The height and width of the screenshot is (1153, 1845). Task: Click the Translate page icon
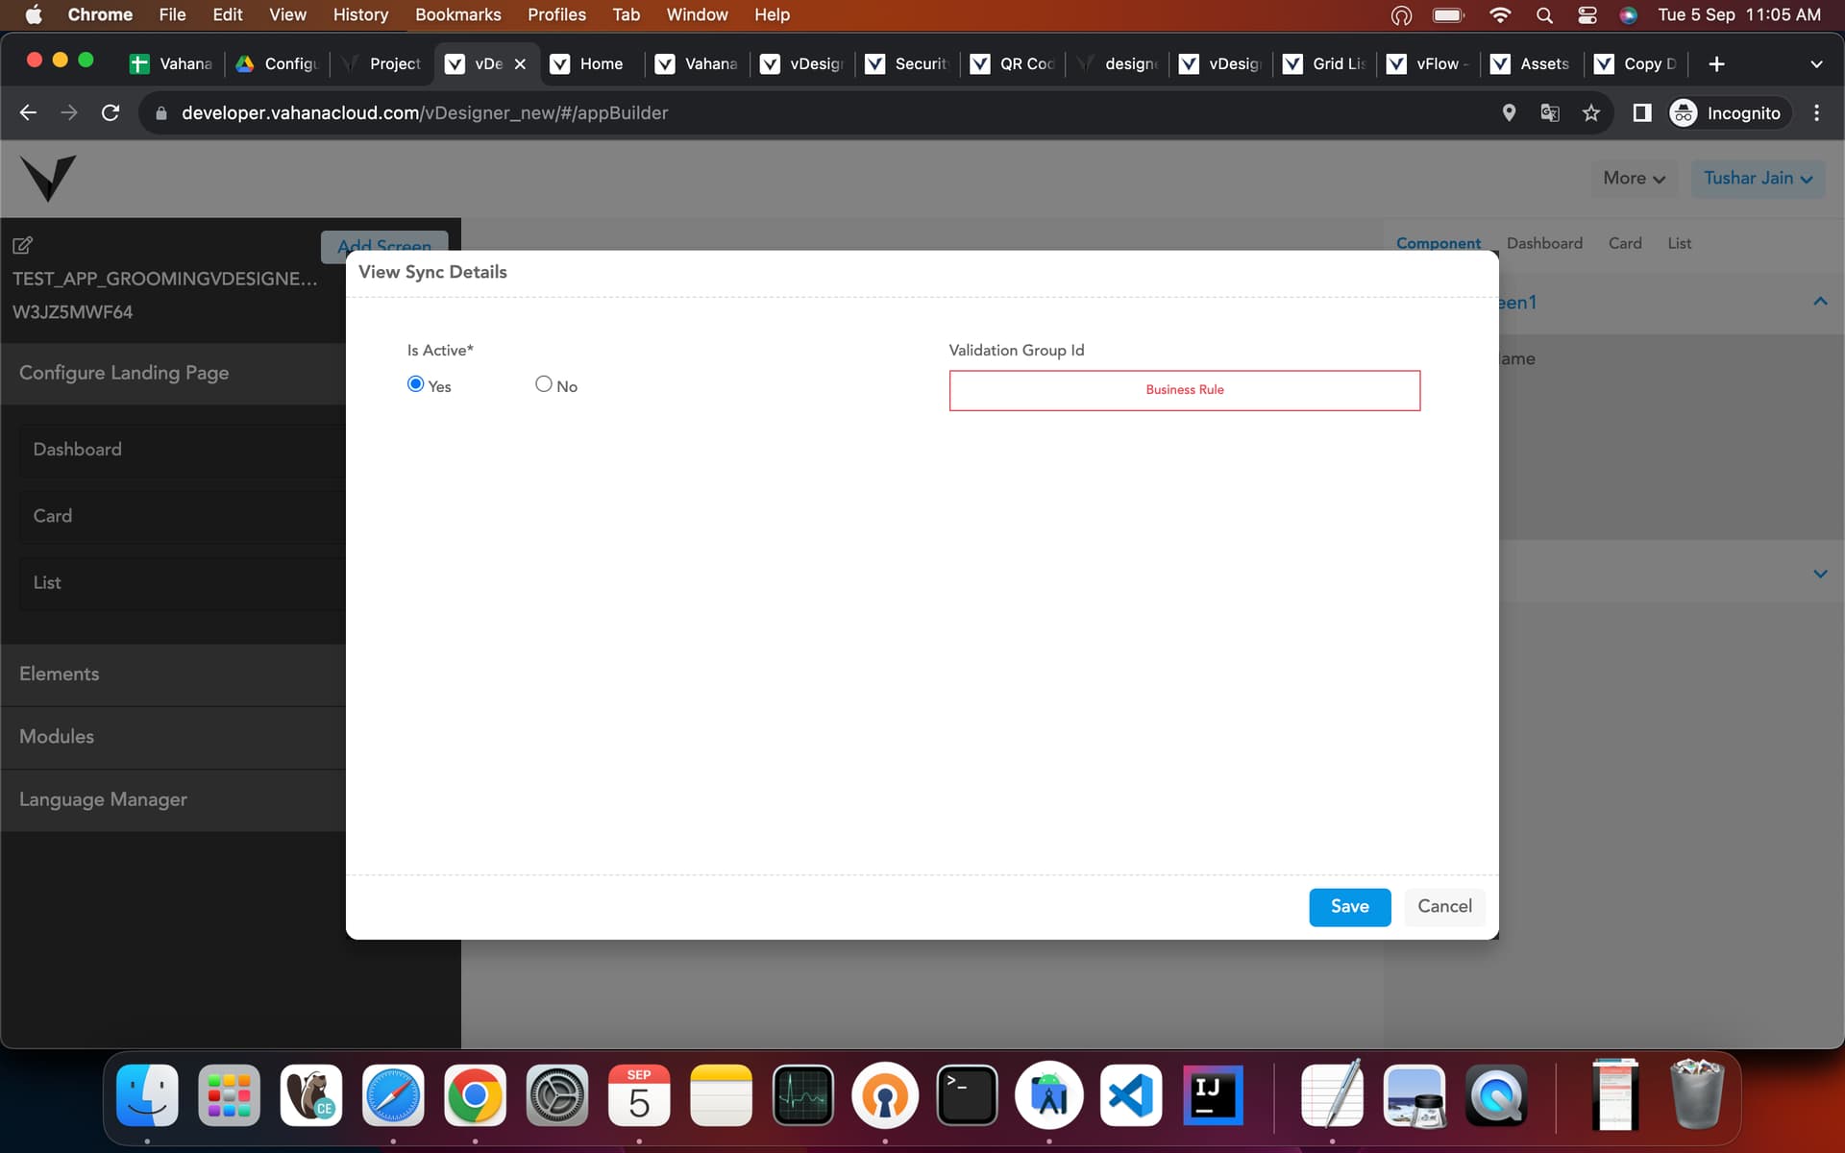coord(1550,113)
